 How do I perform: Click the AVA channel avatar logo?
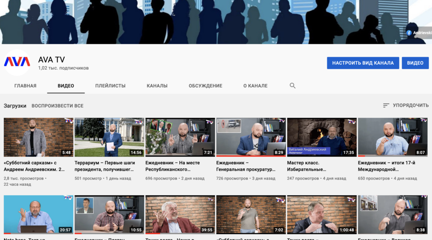point(17,62)
